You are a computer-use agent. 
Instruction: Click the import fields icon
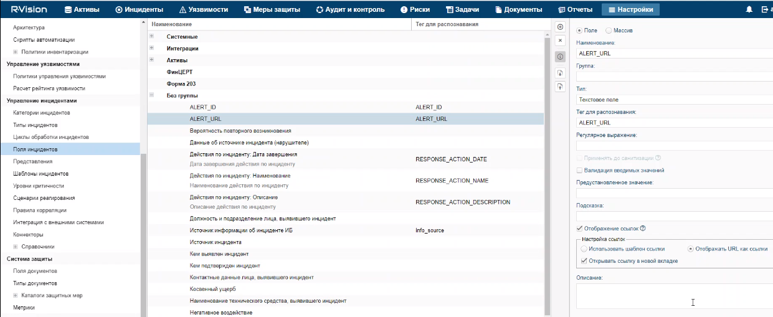tap(560, 73)
